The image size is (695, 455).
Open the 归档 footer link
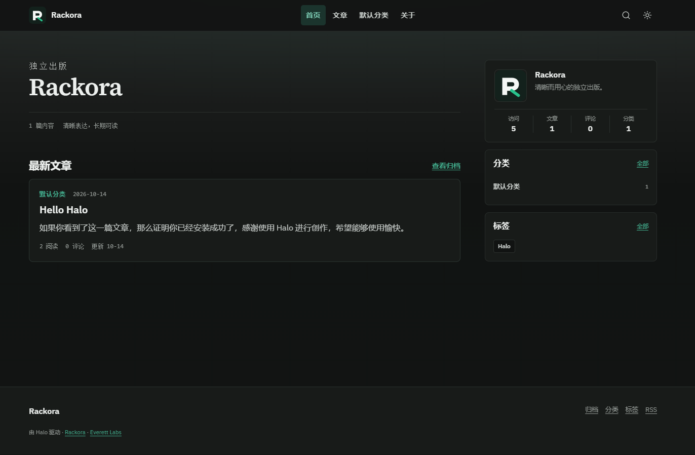tap(592, 410)
